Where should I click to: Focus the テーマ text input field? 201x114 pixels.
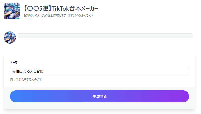99,71
